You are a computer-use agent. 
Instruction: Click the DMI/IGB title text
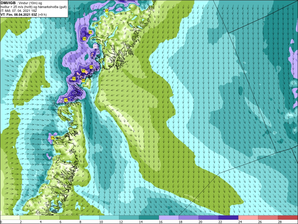pyautogui.click(x=8, y=3)
